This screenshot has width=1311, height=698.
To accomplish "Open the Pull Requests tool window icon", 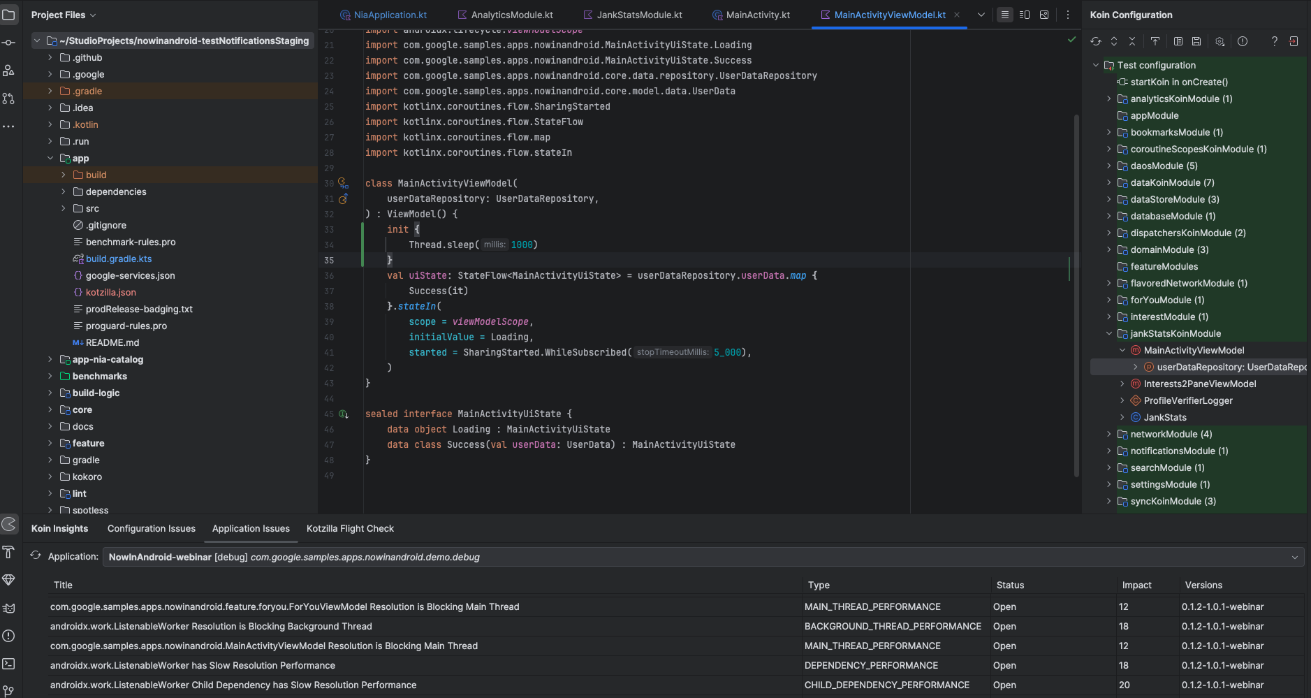I will point(9,99).
